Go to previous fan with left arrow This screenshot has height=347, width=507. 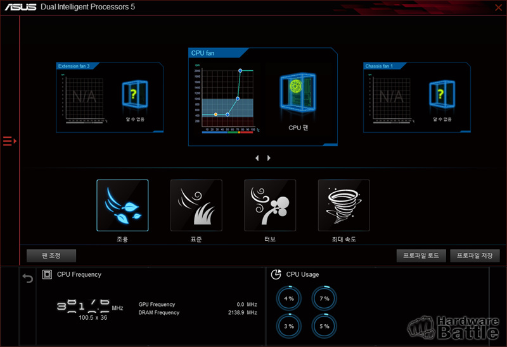pos(257,158)
